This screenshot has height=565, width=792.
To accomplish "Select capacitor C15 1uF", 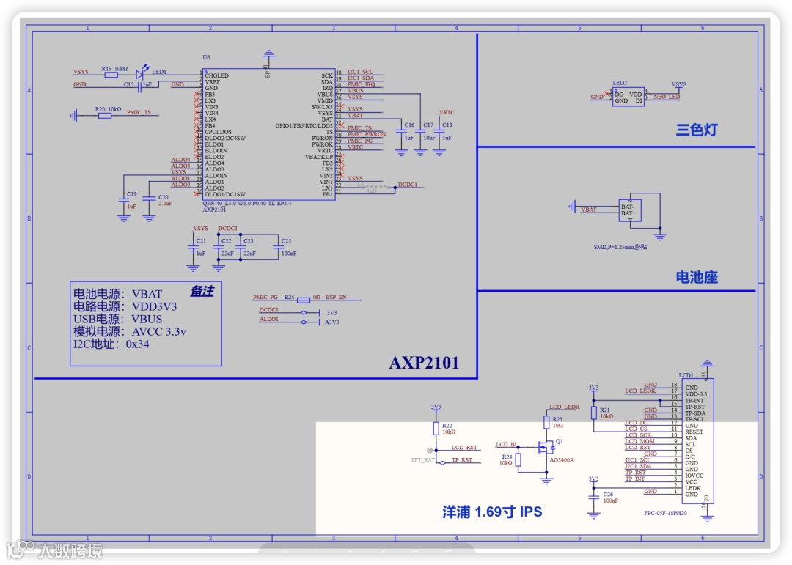I will tap(139, 87).
